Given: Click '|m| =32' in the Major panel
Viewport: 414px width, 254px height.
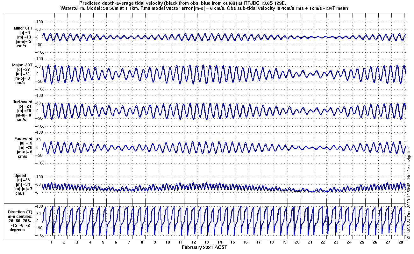Looking at the screenshot, I should (24, 74).
